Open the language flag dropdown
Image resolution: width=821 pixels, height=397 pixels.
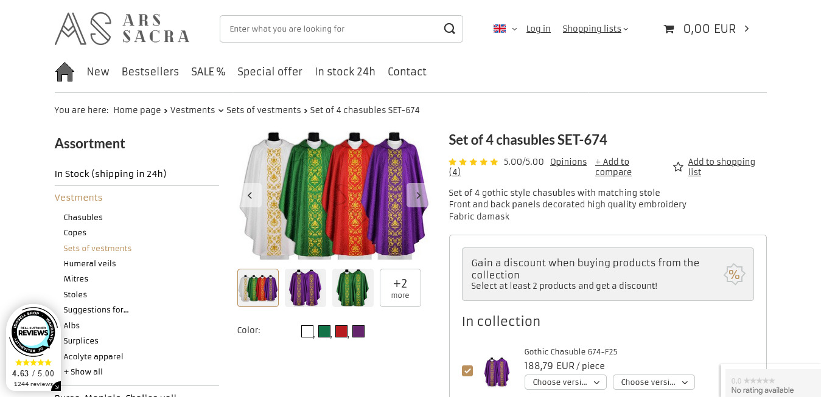505,29
